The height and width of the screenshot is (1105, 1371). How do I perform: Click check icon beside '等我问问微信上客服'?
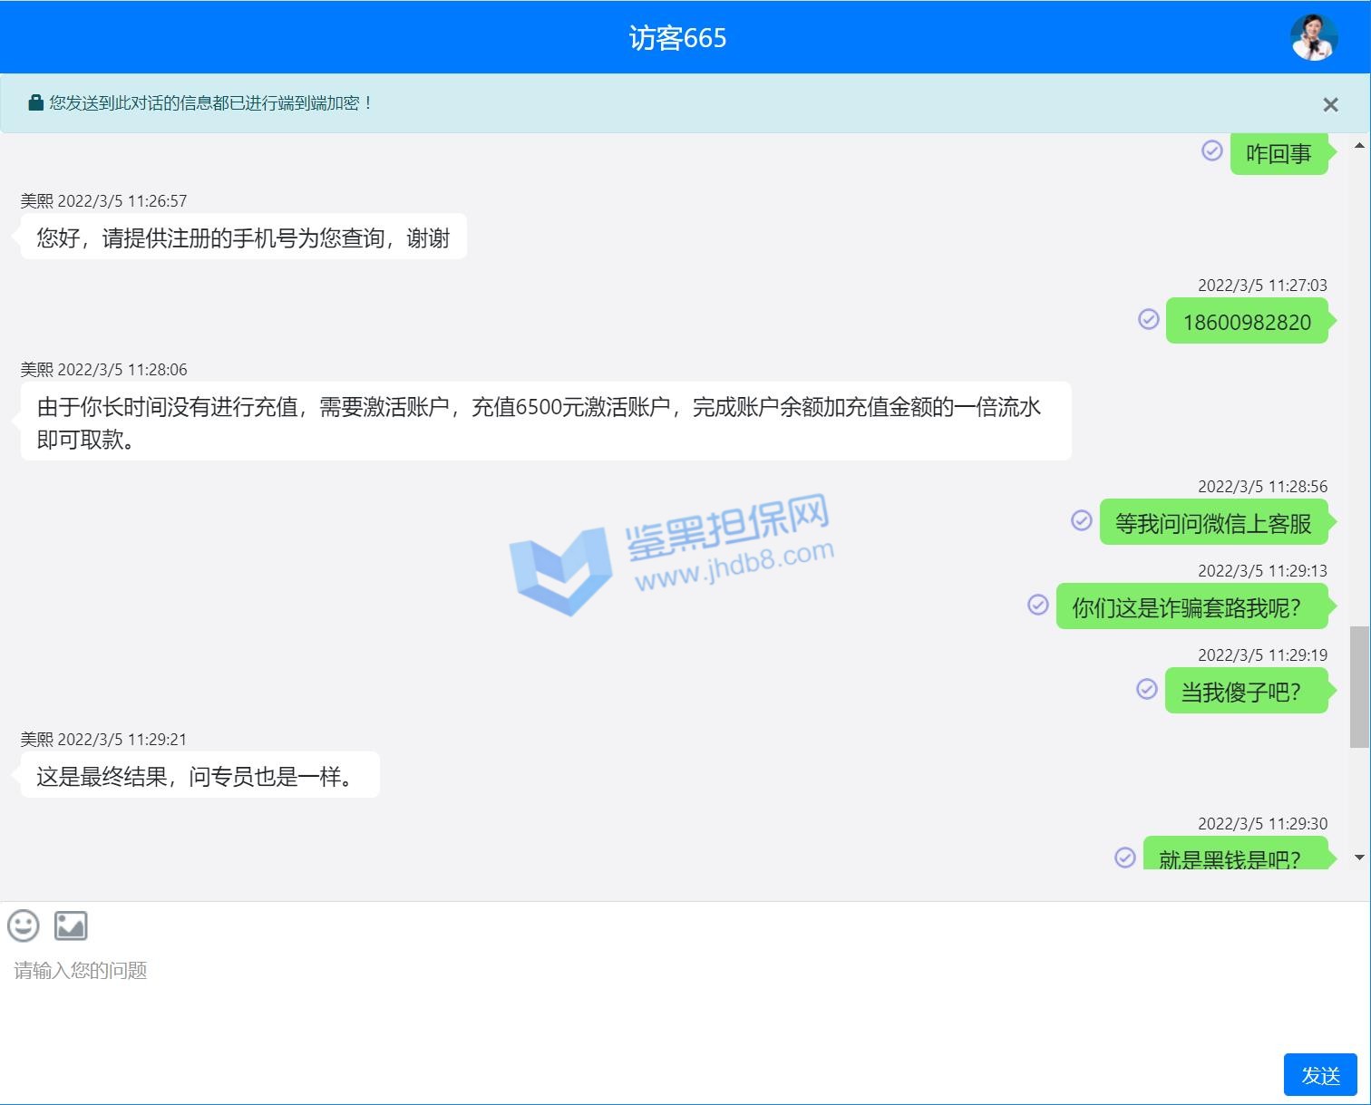coord(1082,520)
